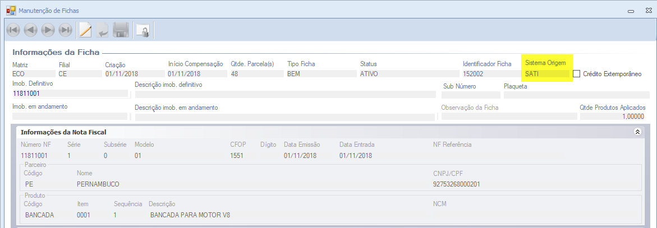
Task: Click the Sub Número field
Action: click(x=470, y=95)
